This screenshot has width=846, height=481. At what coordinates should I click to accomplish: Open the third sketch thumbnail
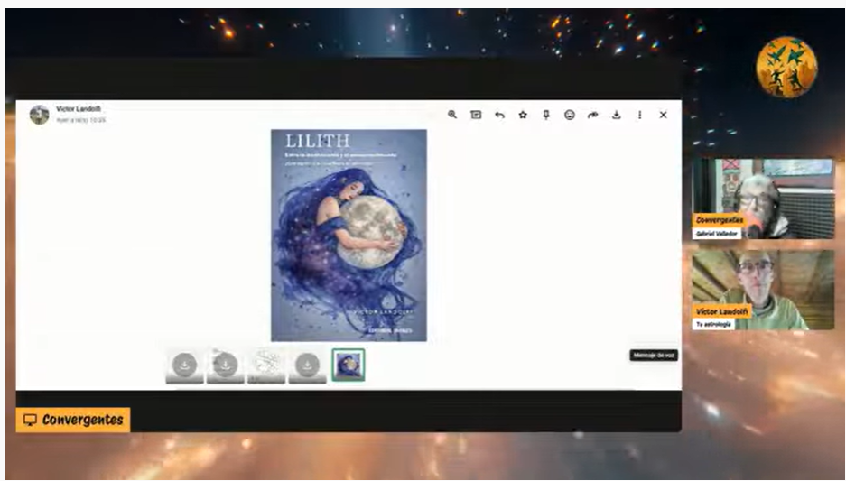click(266, 366)
